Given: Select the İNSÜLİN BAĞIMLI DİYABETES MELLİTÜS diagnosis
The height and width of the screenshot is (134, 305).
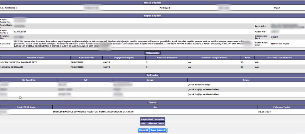Looking at the screenshot, I should coord(93,112).
